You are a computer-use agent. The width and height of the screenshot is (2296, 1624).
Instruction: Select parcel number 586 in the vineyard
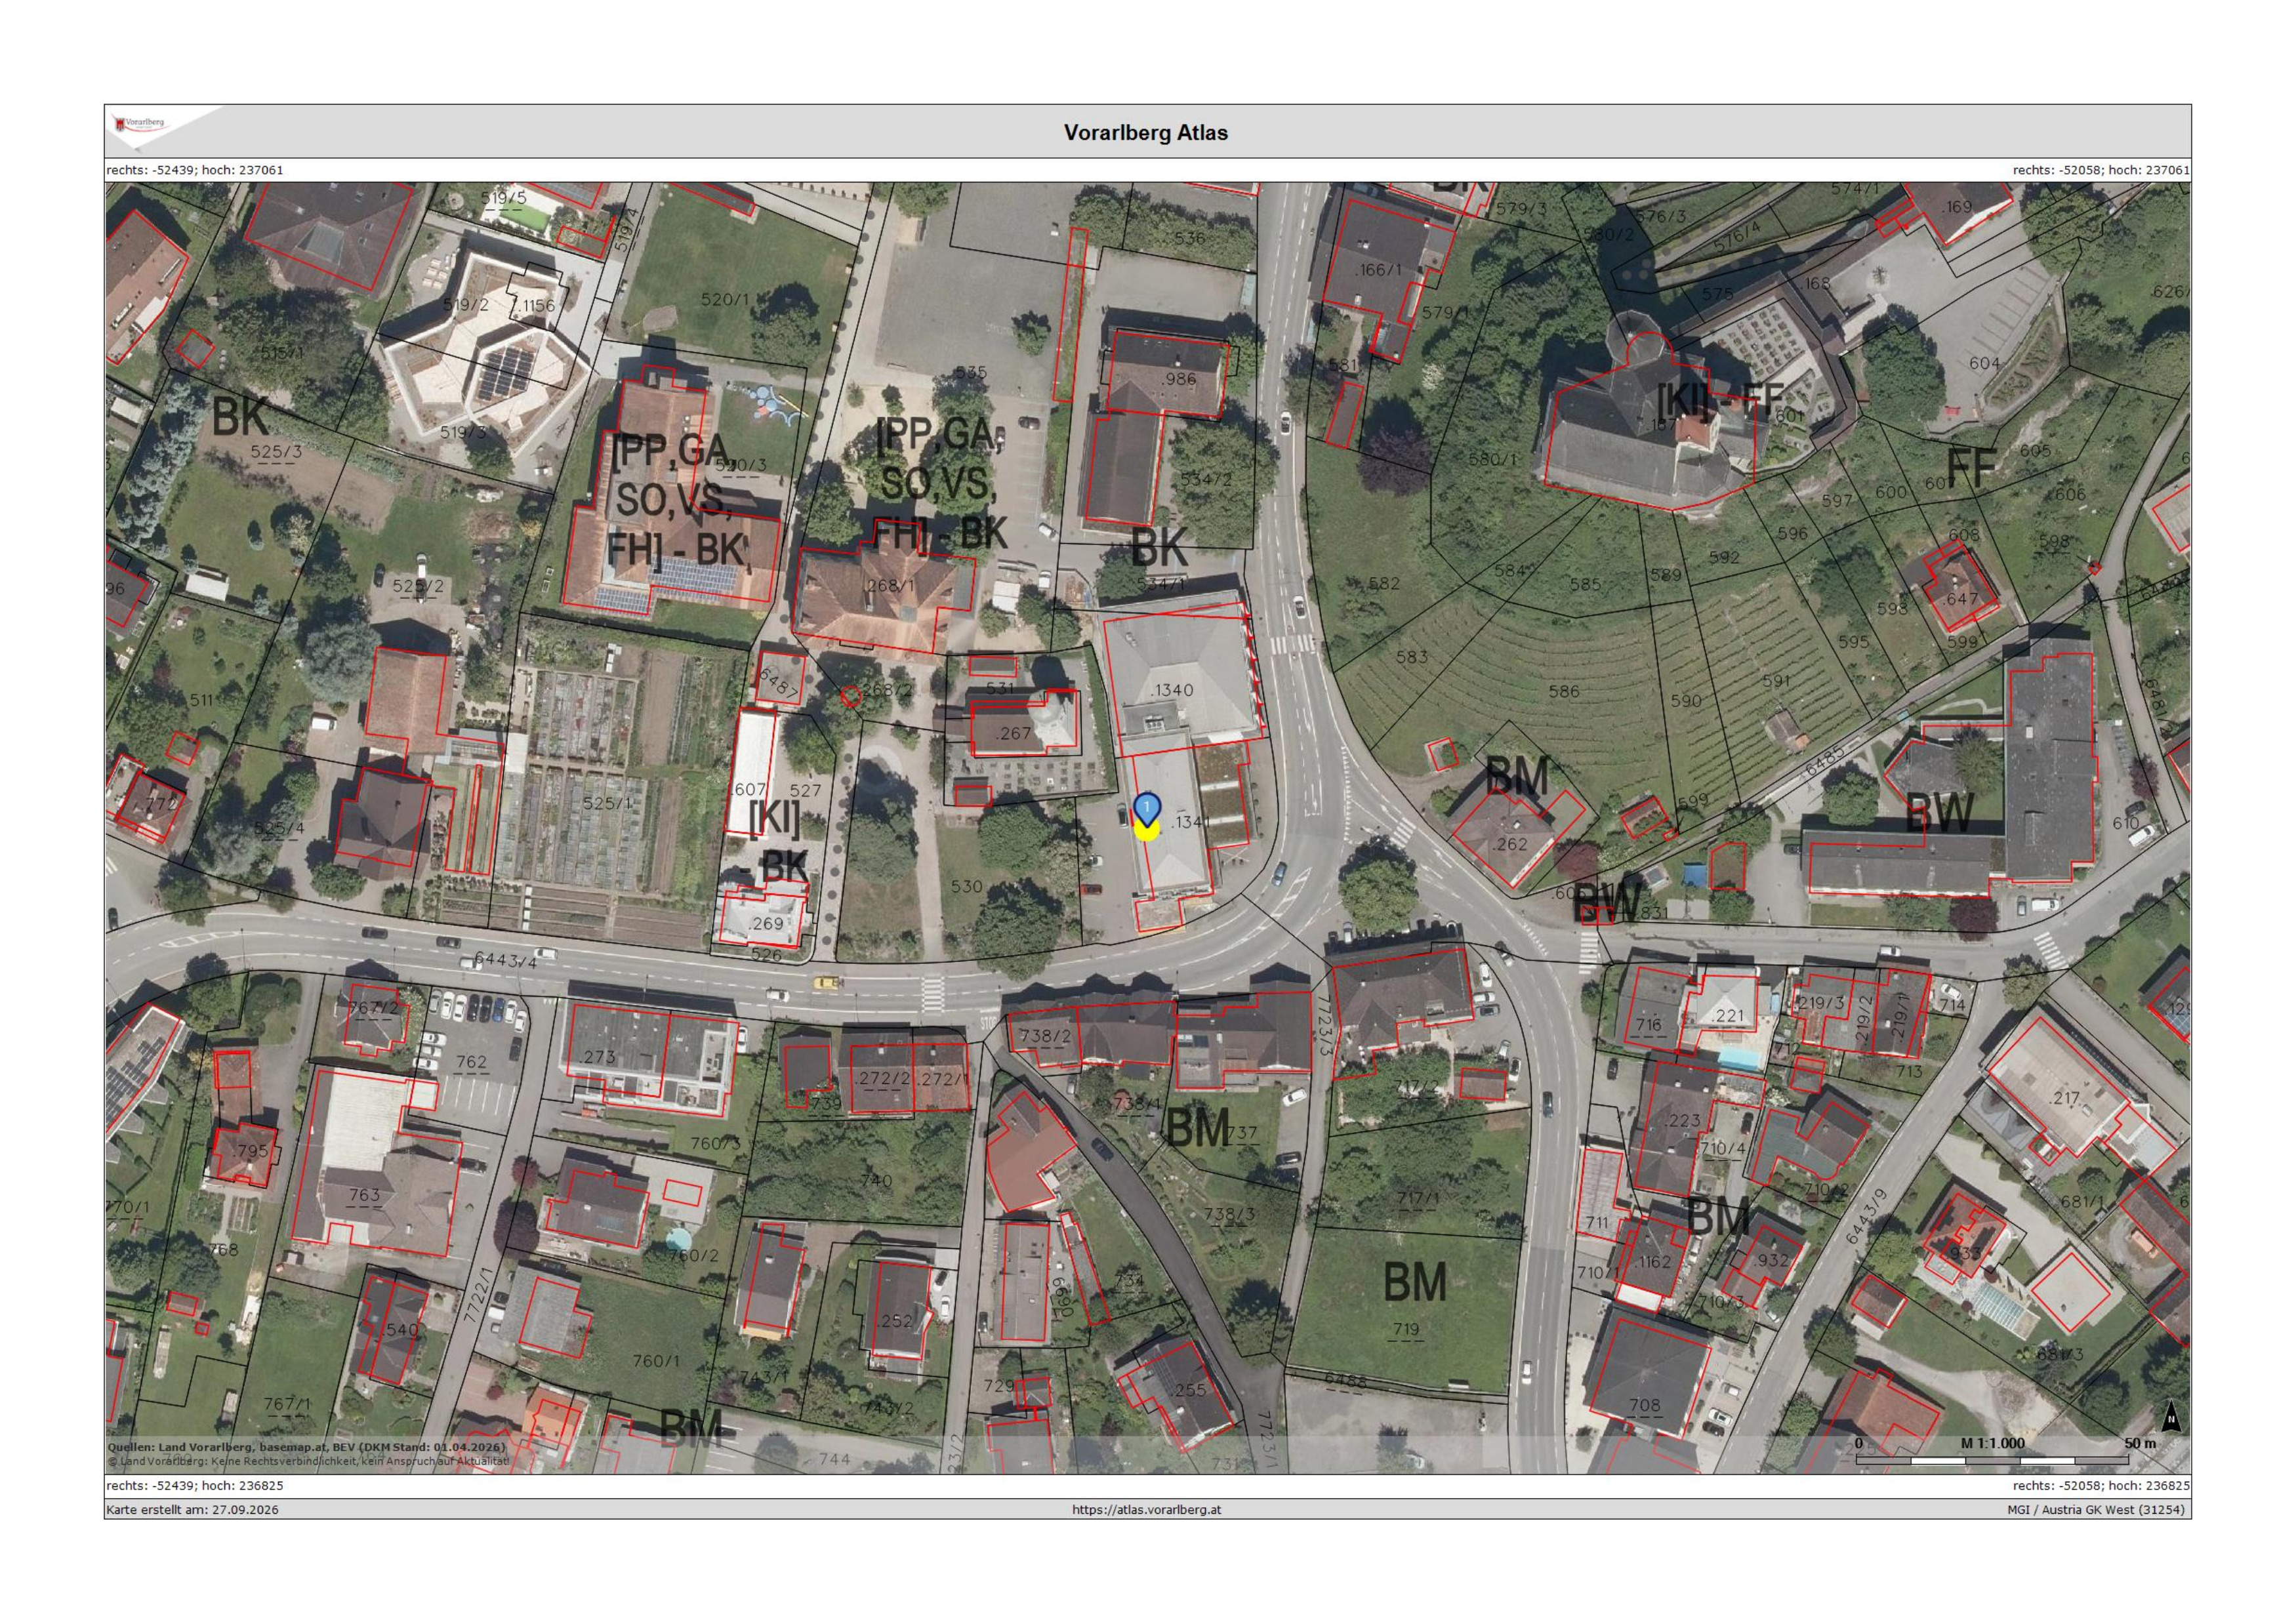tap(1563, 691)
